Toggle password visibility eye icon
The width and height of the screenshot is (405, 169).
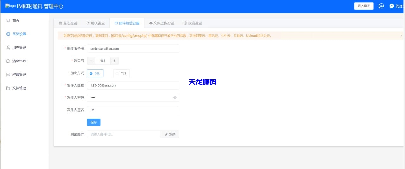point(175,98)
